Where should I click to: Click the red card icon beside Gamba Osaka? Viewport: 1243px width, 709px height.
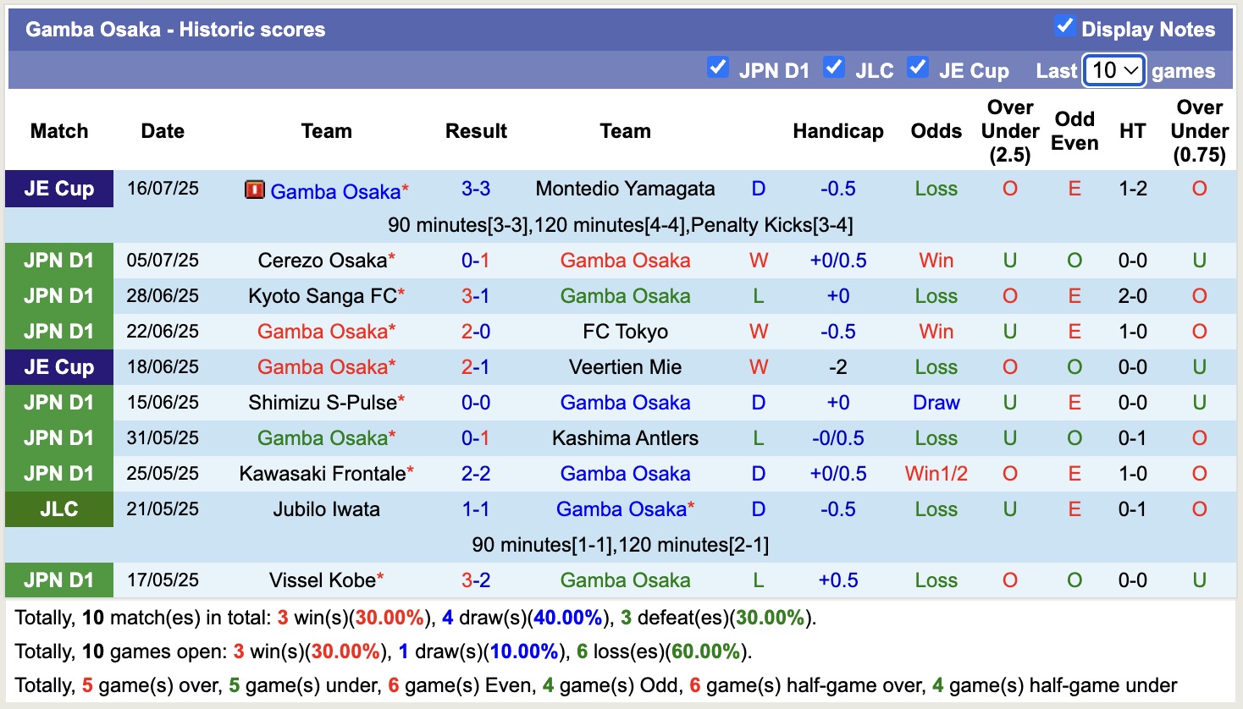coord(254,190)
